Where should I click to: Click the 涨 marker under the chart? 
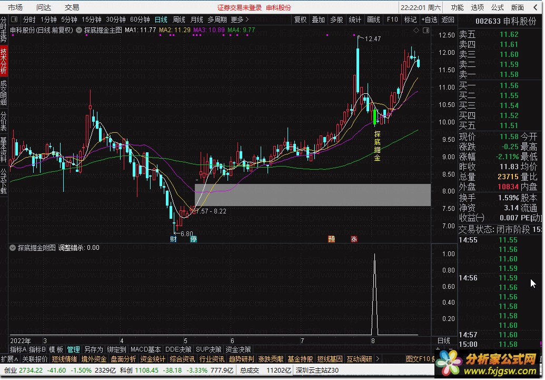(354, 239)
